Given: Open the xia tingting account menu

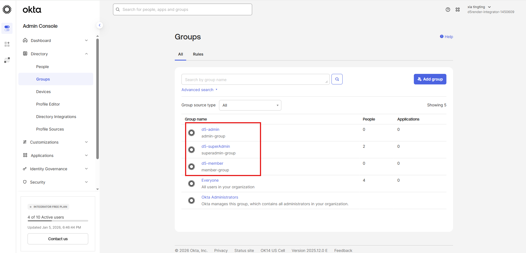Looking at the screenshot, I should 479,7.
